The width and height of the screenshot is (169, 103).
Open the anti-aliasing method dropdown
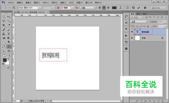tap(88, 8)
